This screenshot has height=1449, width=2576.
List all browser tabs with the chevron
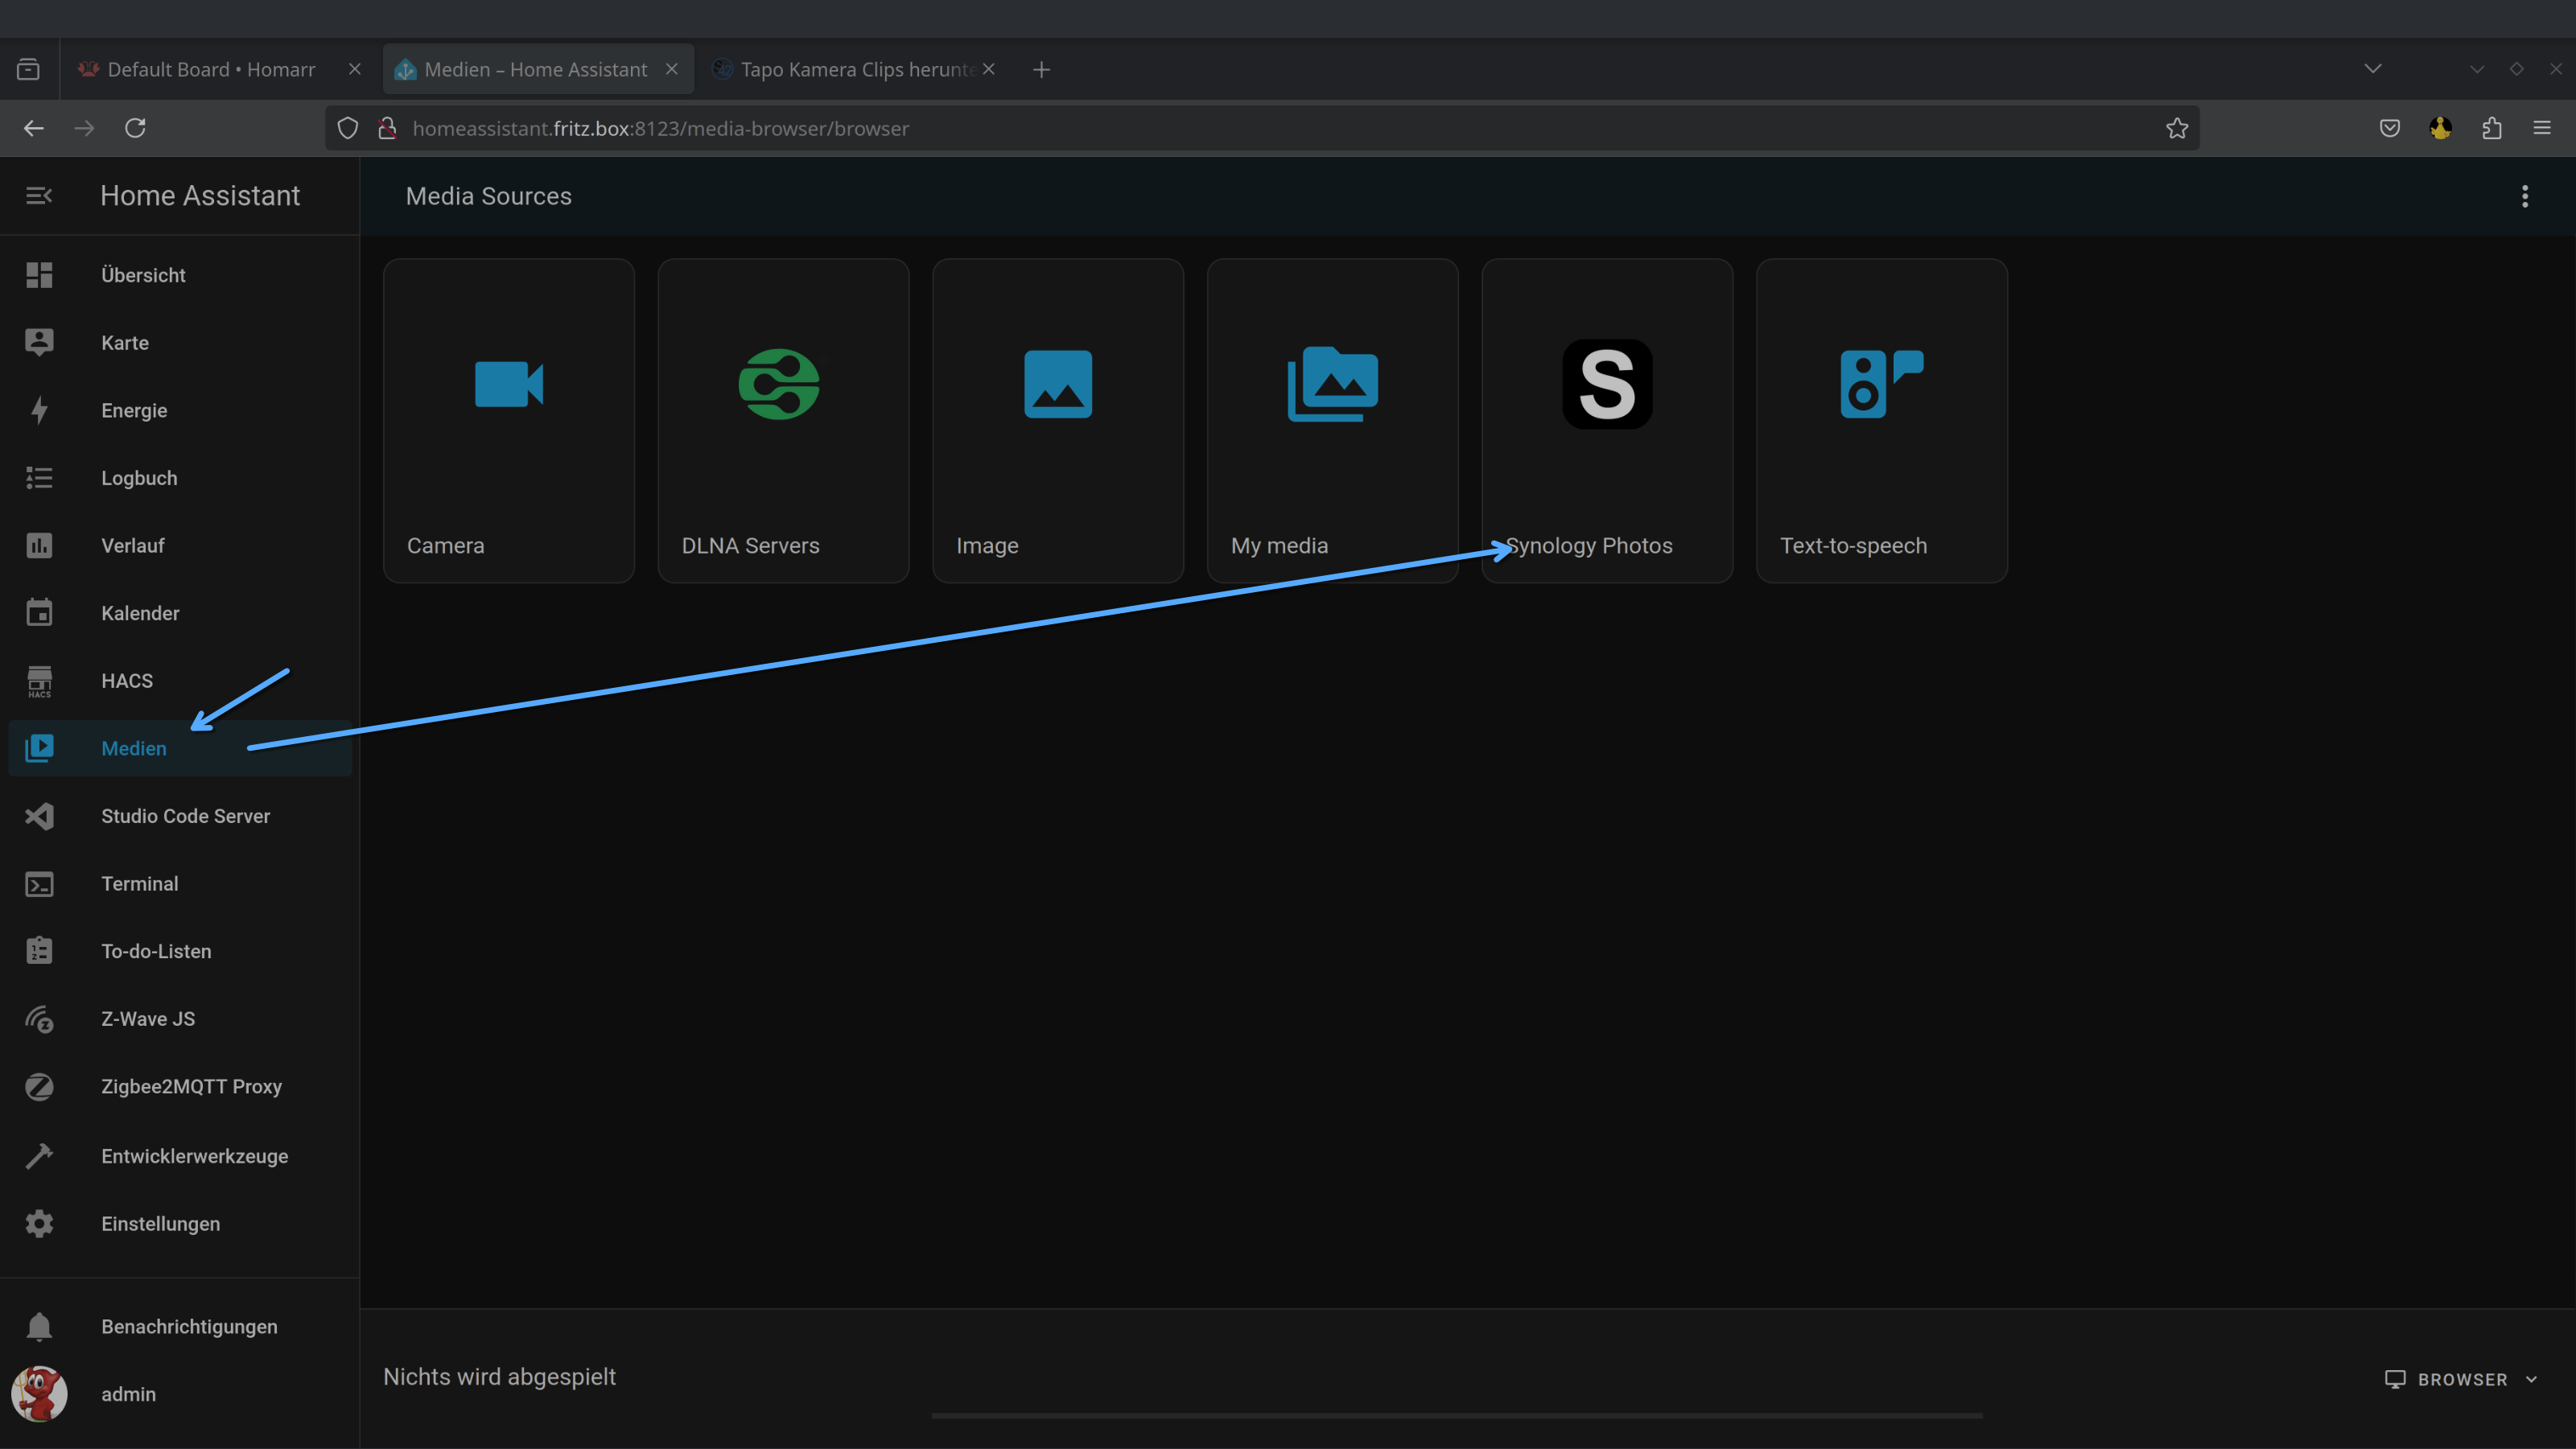2372,69
